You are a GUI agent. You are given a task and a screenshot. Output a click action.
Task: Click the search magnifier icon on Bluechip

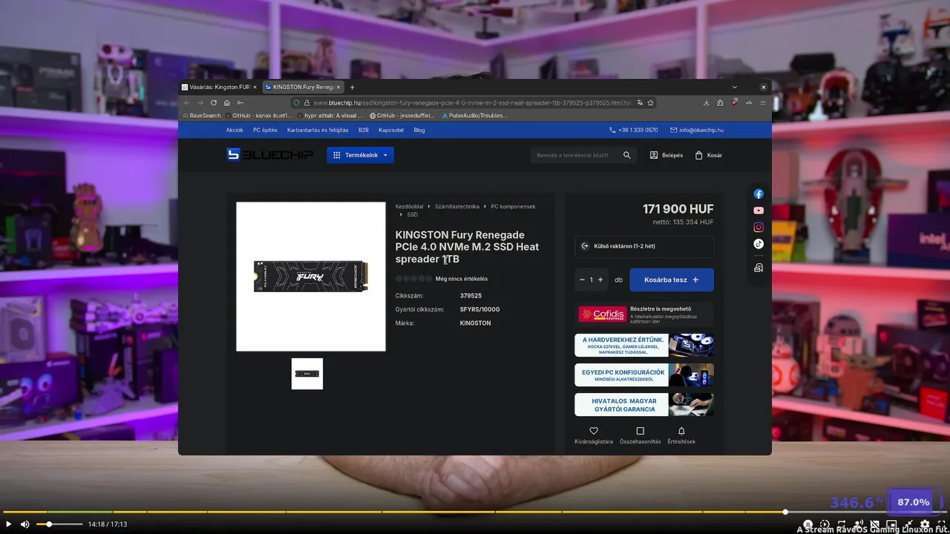[627, 155]
